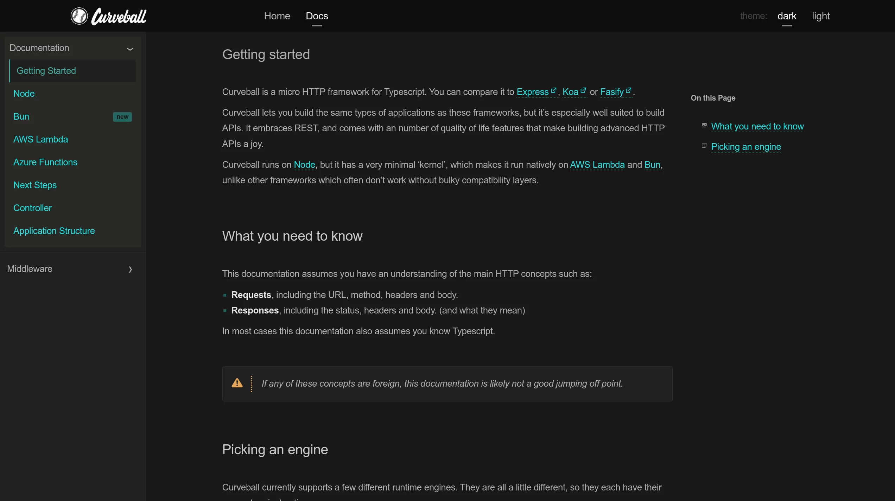Switch theme to light

point(821,16)
